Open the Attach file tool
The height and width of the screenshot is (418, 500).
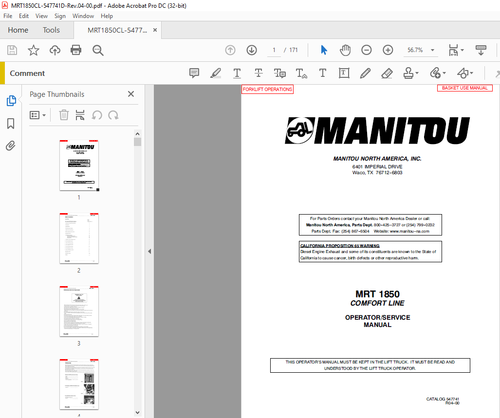pyautogui.click(x=435, y=73)
